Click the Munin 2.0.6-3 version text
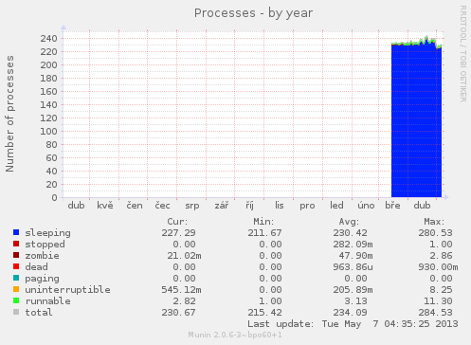Image resolution: width=471 pixels, height=345 pixels. click(x=235, y=335)
